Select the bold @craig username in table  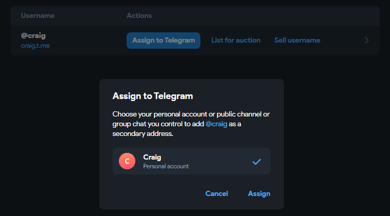(x=32, y=36)
